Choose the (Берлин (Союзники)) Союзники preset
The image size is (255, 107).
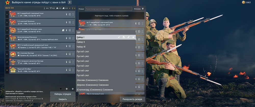tap(106, 85)
